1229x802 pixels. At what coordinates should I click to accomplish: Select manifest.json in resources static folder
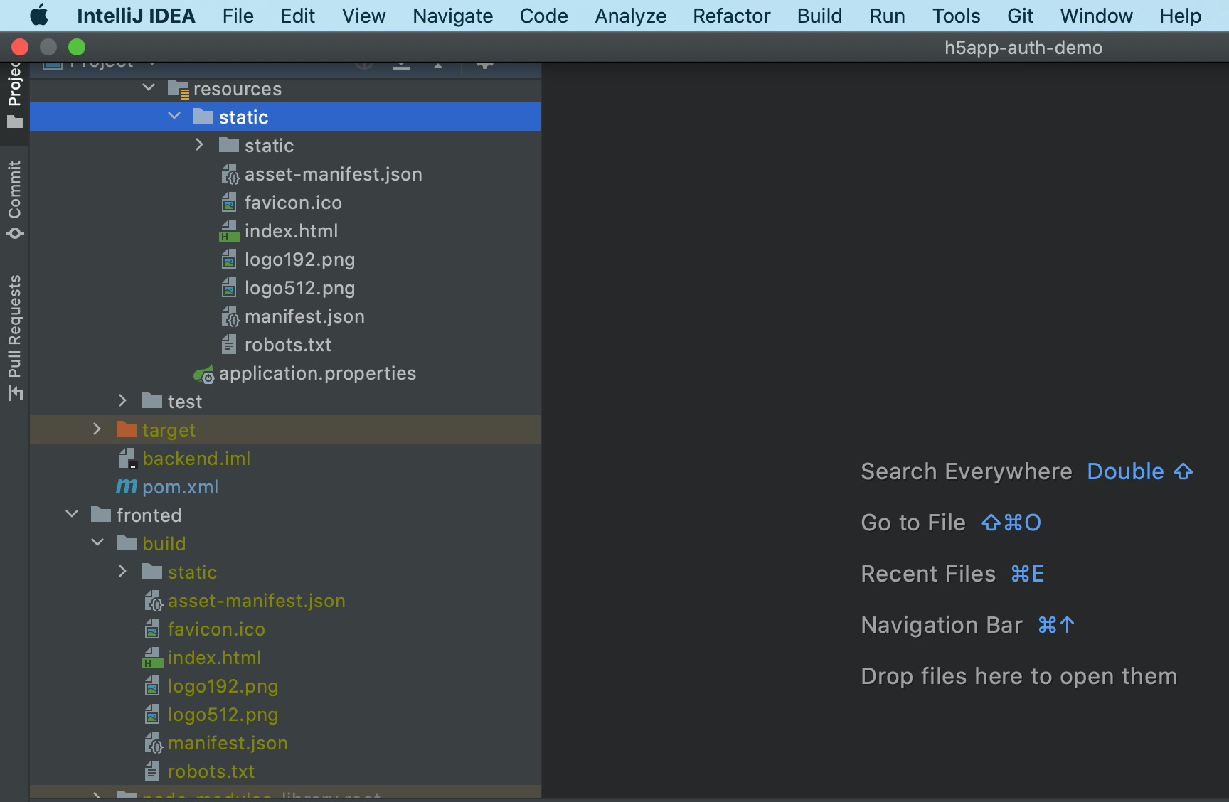tap(304, 316)
